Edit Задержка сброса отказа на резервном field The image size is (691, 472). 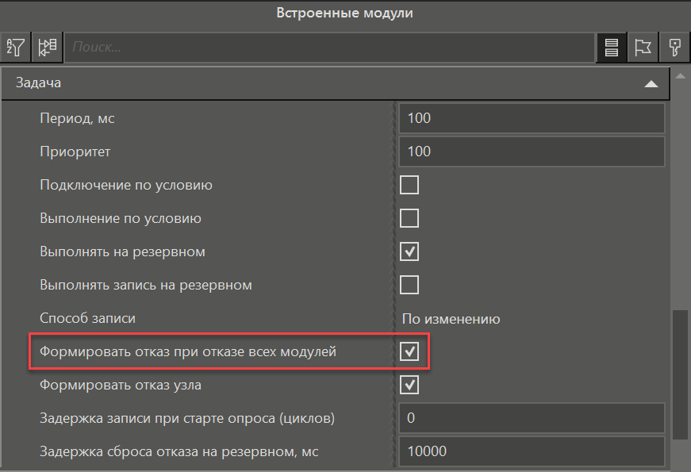[x=532, y=451]
